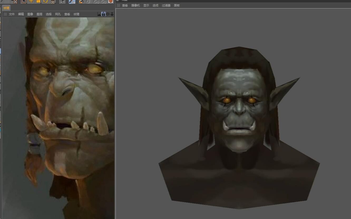
Task: Open the 文件 menu of the texture panel
Action: click(x=12, y=14)
